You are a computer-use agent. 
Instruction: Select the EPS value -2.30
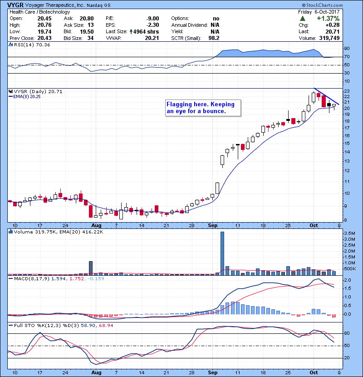(x=152, y=25)
